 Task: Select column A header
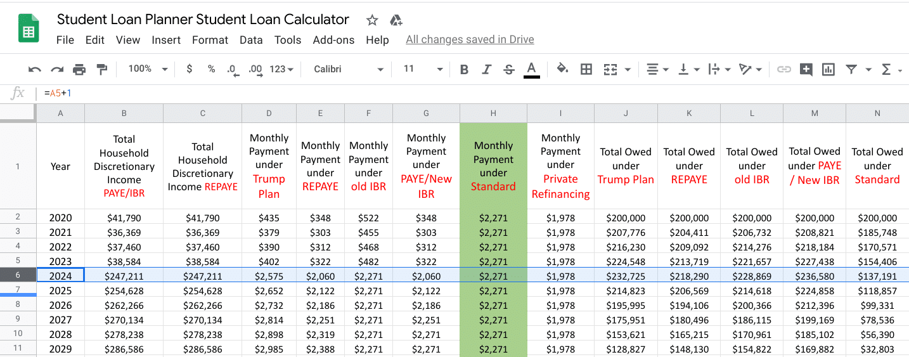pos(60,114)
